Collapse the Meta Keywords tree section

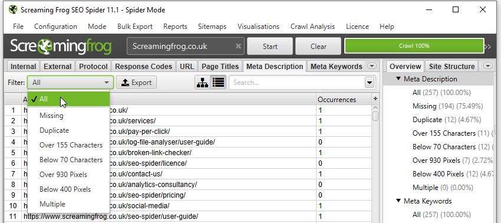(x=398, y=201)
